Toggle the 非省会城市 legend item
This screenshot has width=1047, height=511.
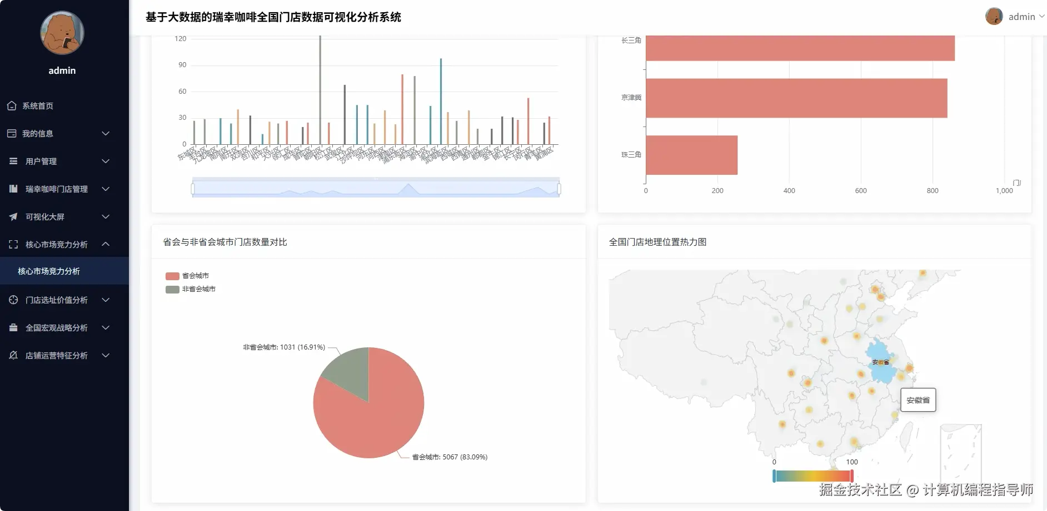tap(191, 289)
